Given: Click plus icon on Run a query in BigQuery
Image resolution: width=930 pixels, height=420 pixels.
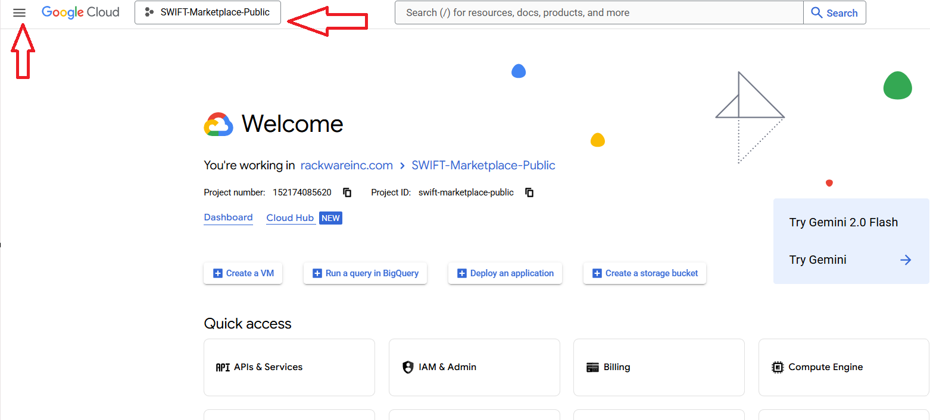Looking at the screenshot, I should 317,273.
